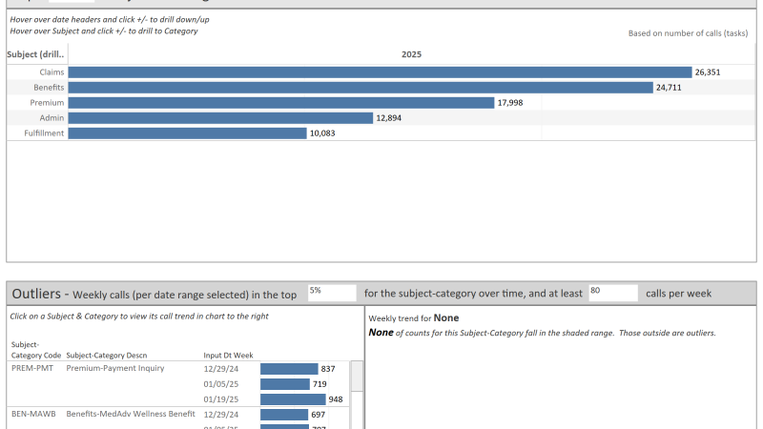Click the Claims bar in the chart
763x429 pixels.
(380, 72)
